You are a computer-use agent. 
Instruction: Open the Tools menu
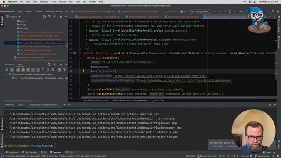tap(78, 2)
